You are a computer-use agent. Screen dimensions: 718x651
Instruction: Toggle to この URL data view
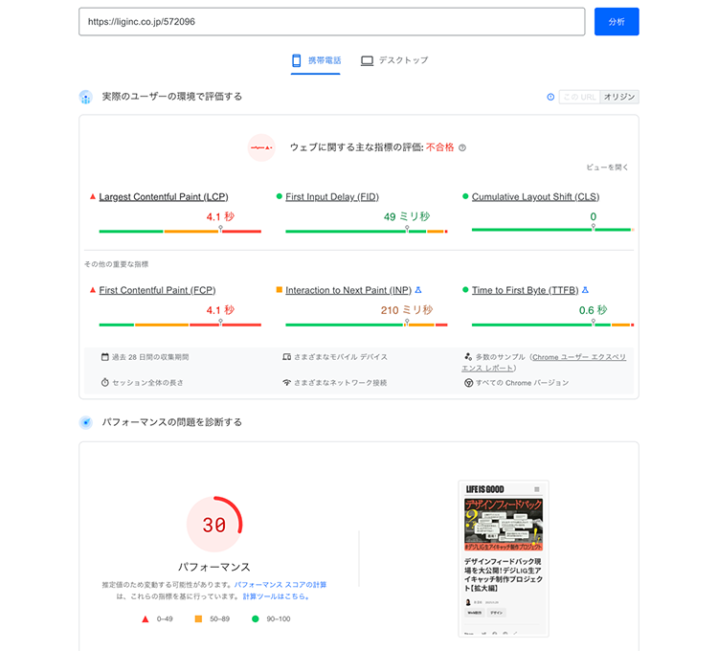click(579, 97)
